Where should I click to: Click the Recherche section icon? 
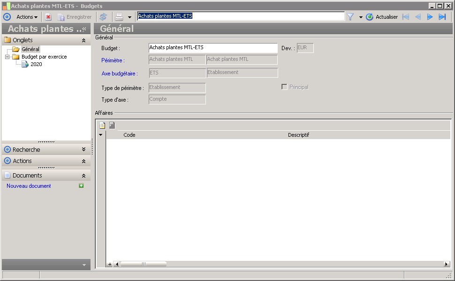[8, 149]
